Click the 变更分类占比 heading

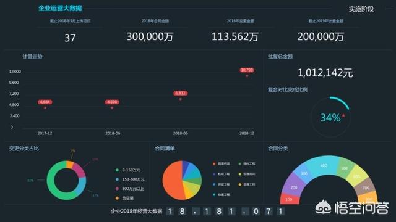tap(24, 149)
